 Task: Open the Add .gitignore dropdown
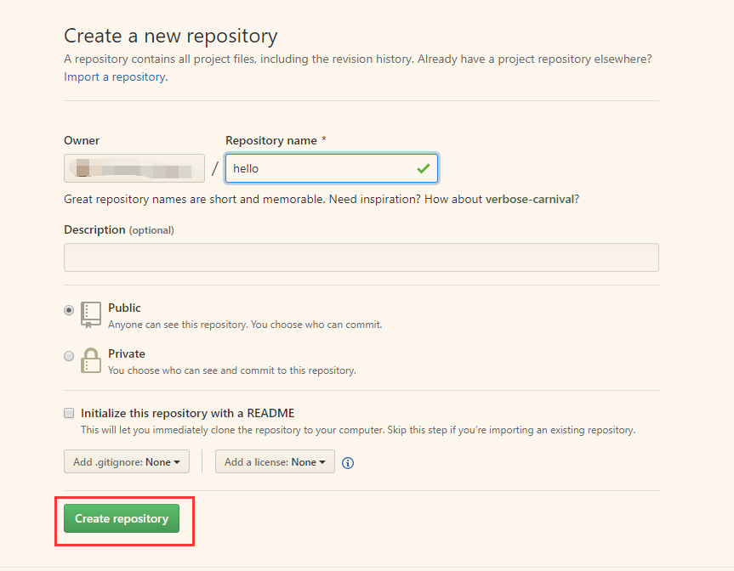127,461
